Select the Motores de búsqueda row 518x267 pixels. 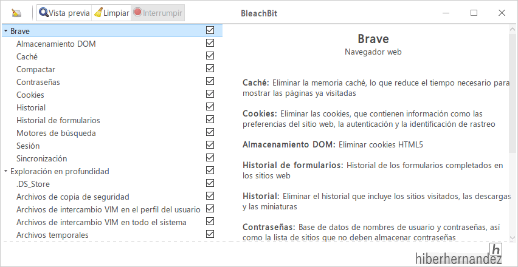click(x=112, y=133)
